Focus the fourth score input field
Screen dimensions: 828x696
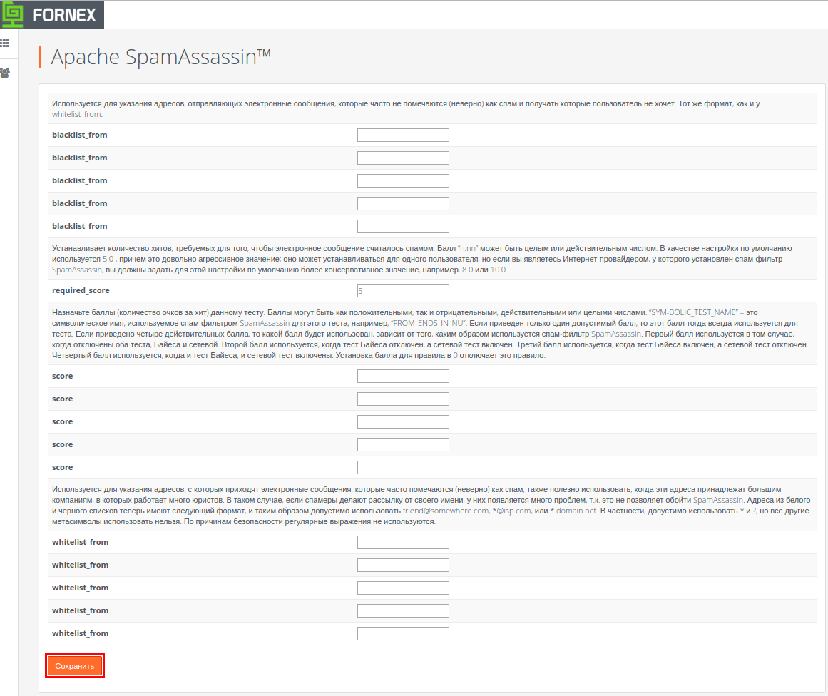click(403, 445)
